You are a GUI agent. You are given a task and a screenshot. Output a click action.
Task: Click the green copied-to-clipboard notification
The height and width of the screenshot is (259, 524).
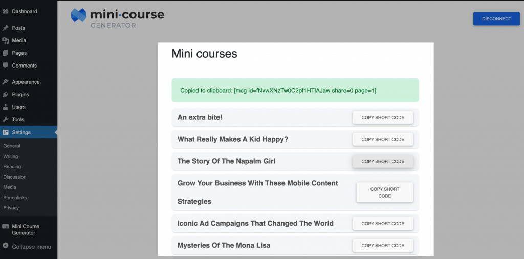coord(295,91)
